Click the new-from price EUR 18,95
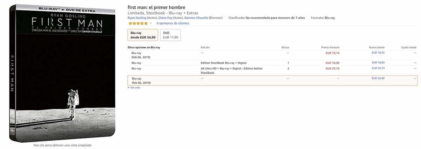This screenshot has height=149, width=421. 378,53
